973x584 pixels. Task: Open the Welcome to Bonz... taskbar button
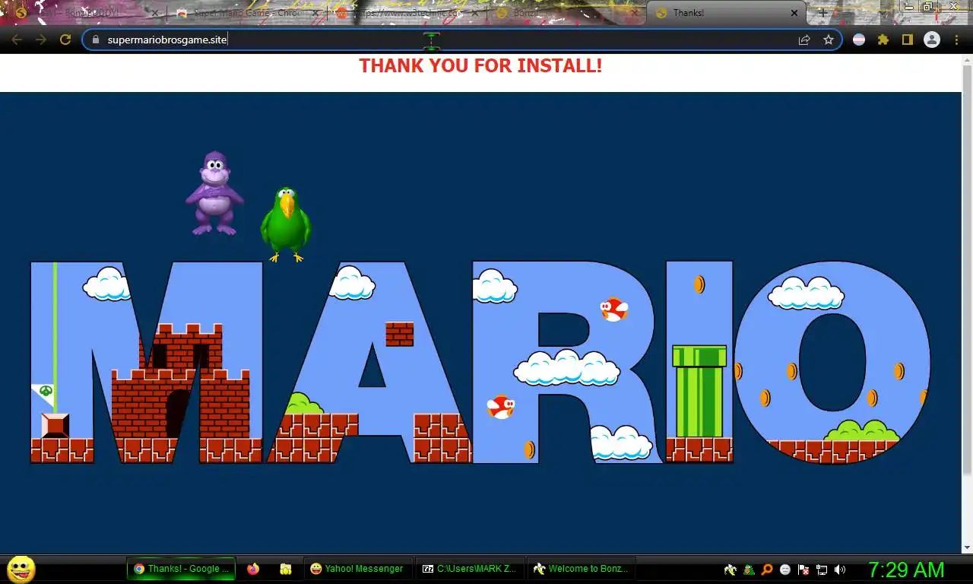tap(581, 569)
